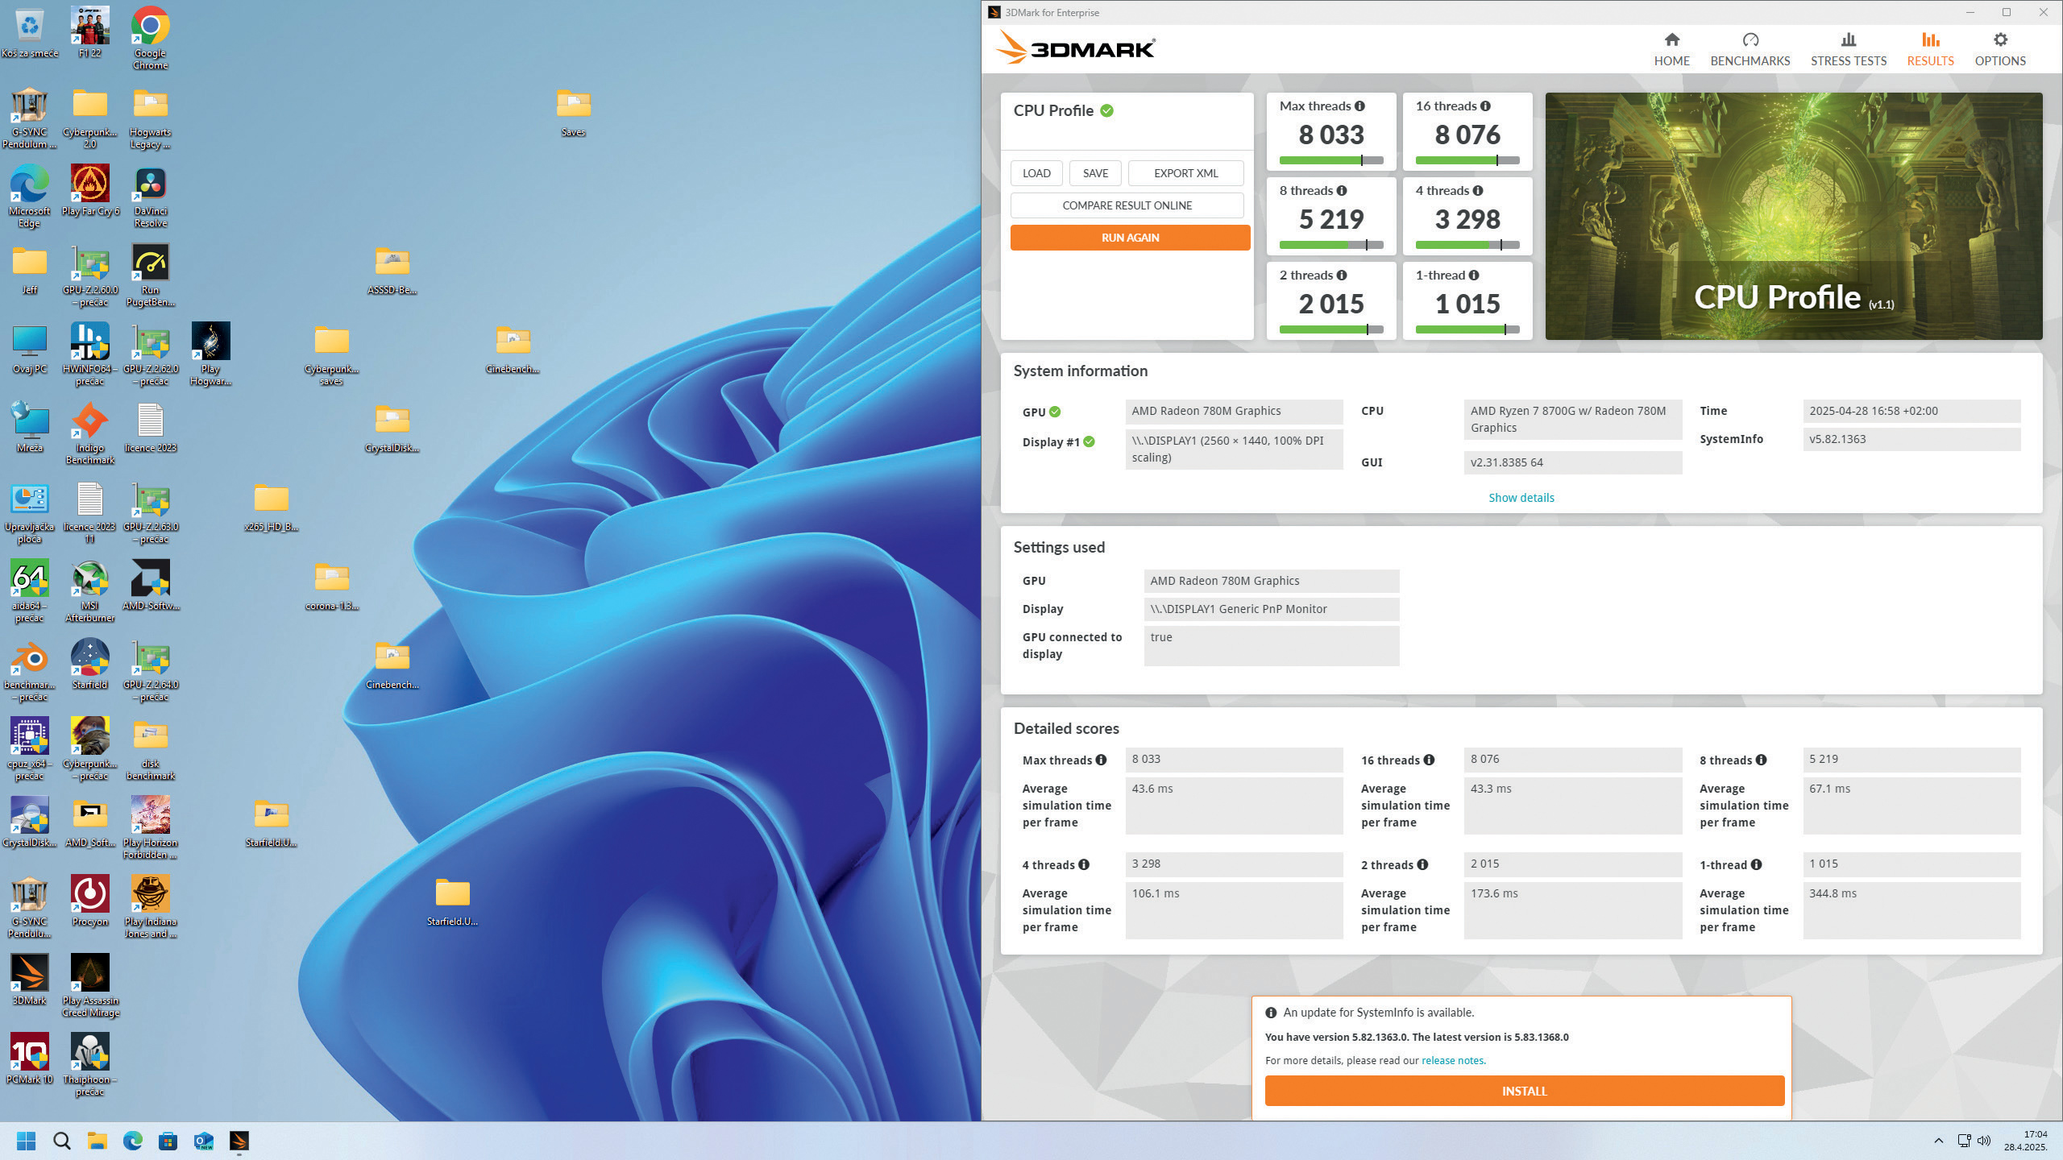Select PCMark 10 desktop icon
This screenshot has height=1160, width=2063.
point(29,1058)
